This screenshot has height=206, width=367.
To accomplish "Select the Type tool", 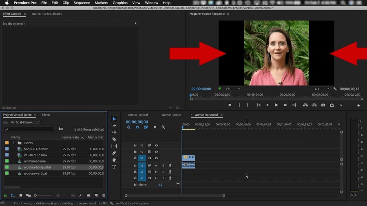I will (x=114, y=167).
